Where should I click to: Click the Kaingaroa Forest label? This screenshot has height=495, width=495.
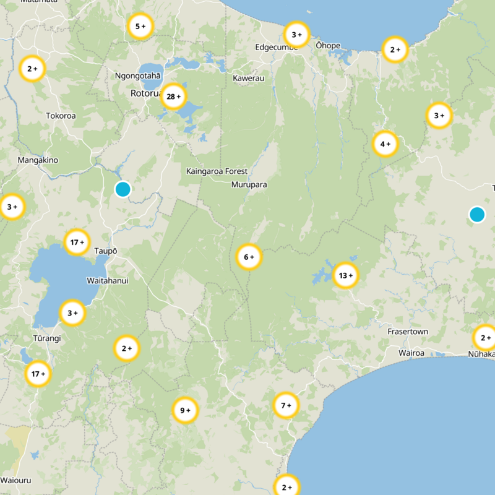(217, 171)
